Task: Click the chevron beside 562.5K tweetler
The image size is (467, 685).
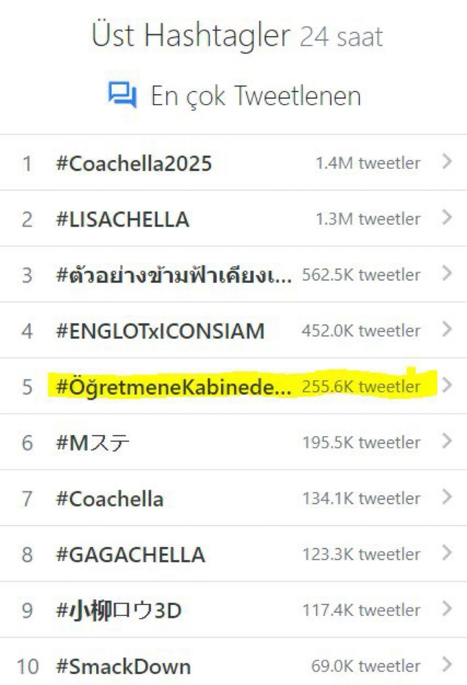Action: click(447, 274)
